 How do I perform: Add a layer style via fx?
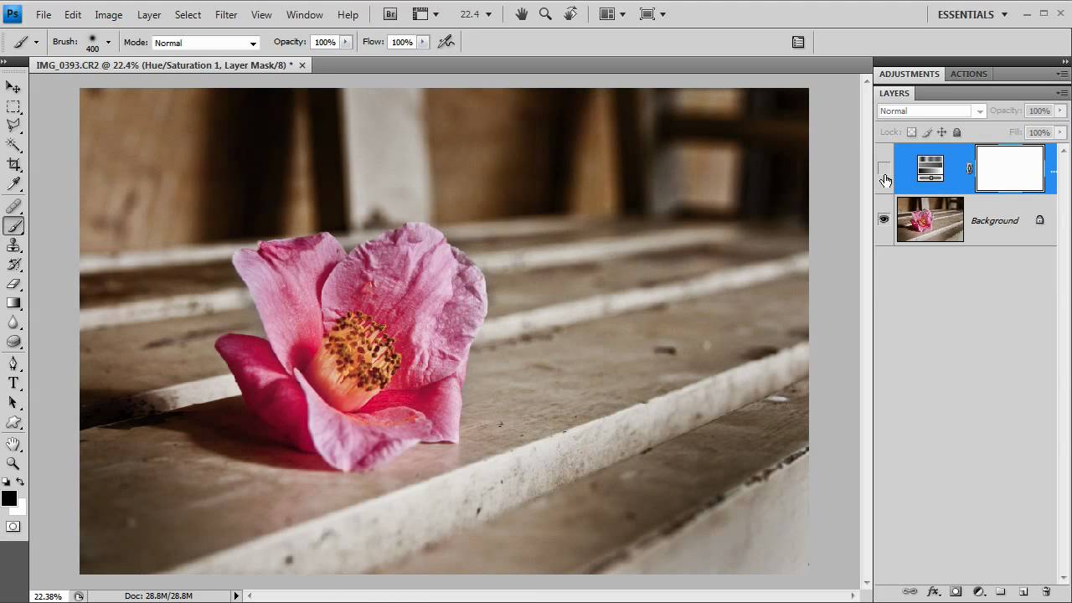pos(933,592)
